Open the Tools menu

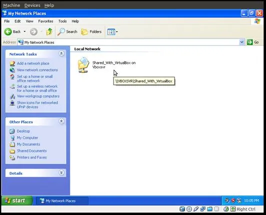[x=62, y=21]
